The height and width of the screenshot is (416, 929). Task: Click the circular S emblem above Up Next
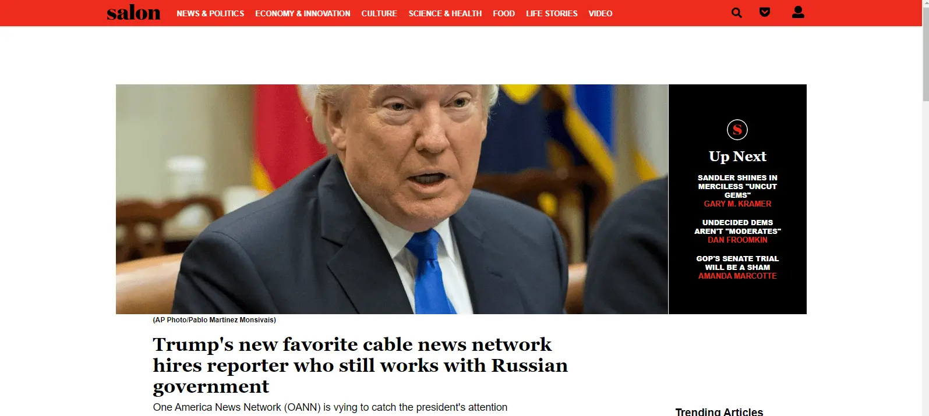coord(737,130)
